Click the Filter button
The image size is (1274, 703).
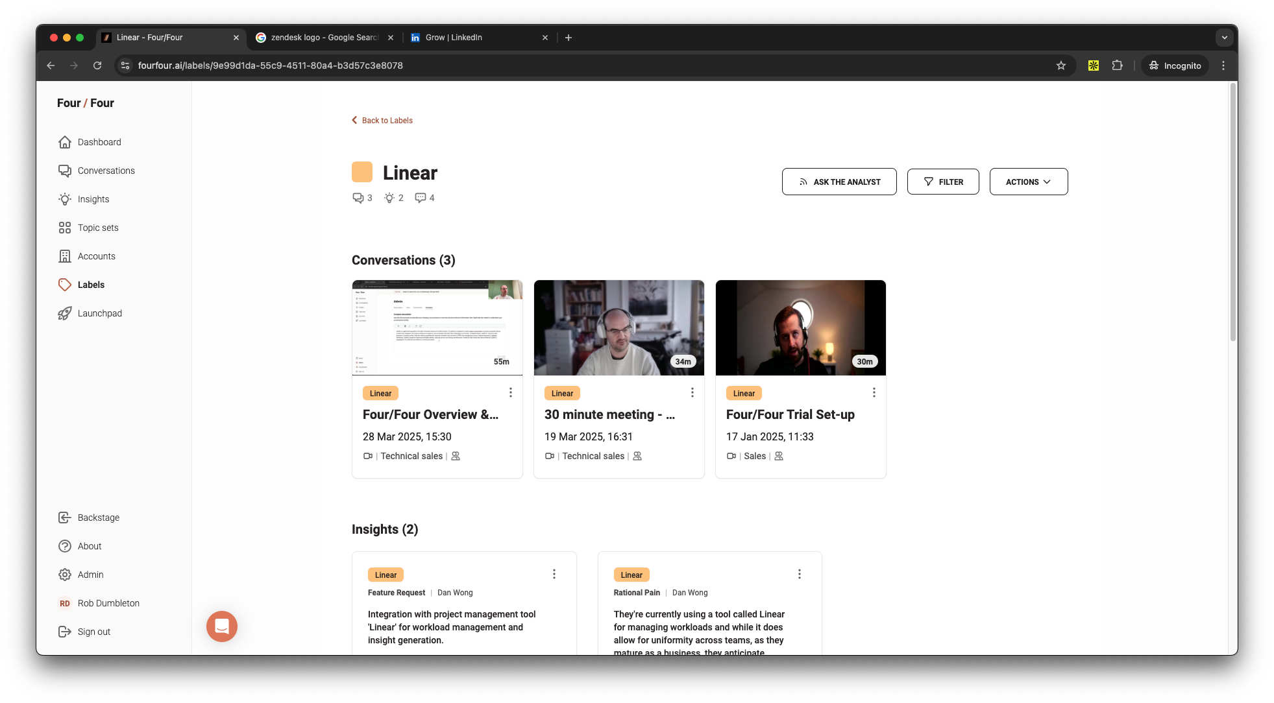tap(943, 182)
